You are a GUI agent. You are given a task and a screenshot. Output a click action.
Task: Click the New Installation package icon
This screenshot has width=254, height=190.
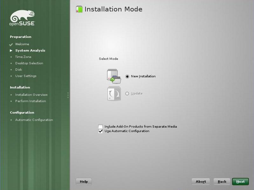click(x=114, y=76)
